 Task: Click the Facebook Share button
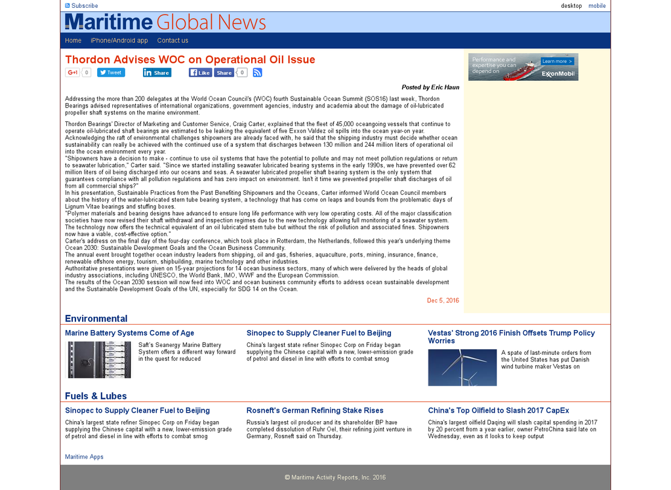tap(224, 73)
